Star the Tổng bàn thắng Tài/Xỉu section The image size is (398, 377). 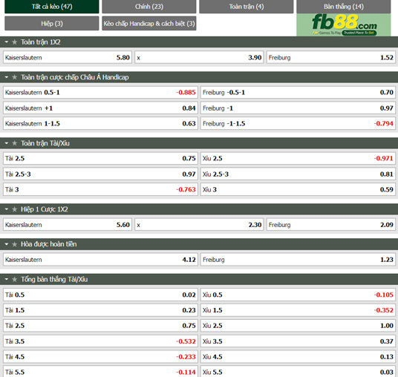14,279
